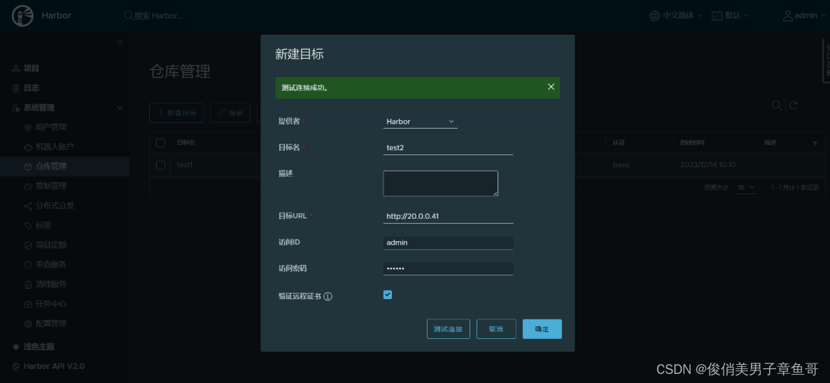The height and width of the screenshot is (383, 830).
Task: Click the 目标URL input field
Action: pyautogui.click(x=448, y=216)
